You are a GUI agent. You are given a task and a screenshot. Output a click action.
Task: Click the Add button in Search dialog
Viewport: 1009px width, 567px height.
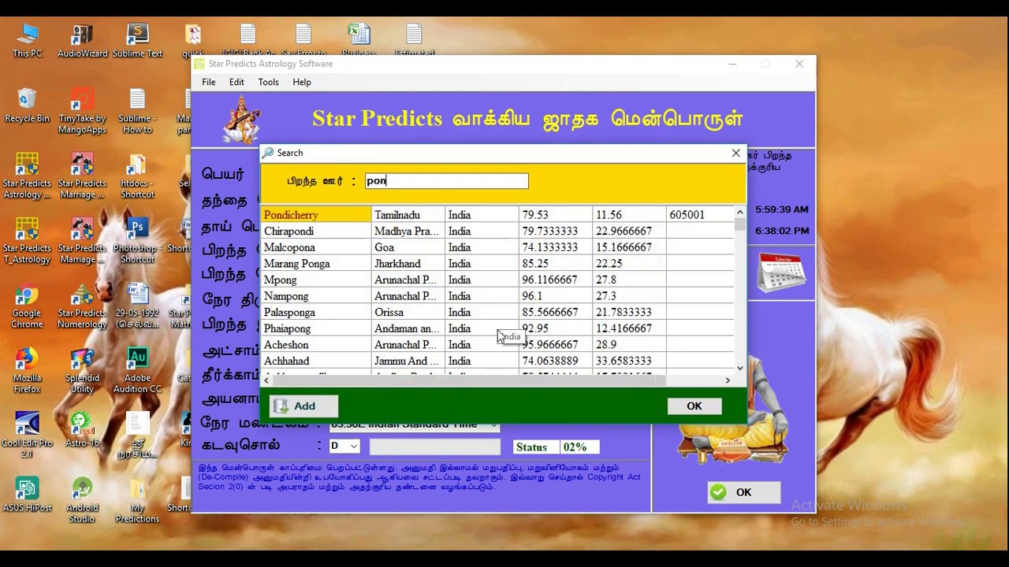tap(304, 406)
